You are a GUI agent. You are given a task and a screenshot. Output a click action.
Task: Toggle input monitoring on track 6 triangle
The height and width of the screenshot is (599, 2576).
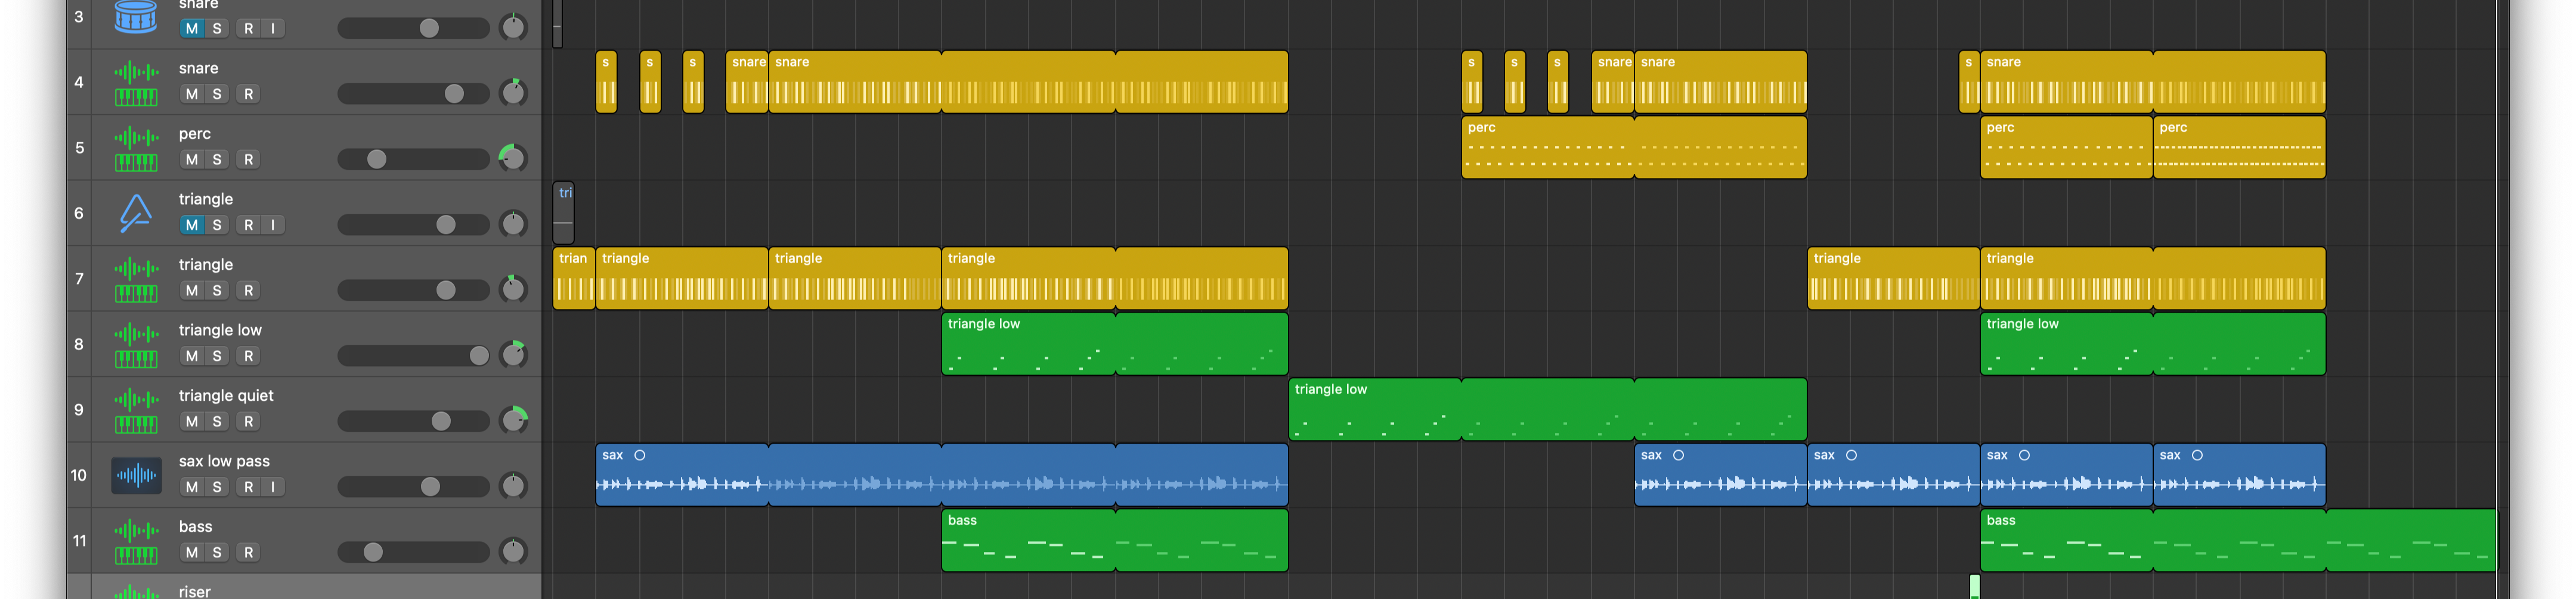[x=273, y=226]
